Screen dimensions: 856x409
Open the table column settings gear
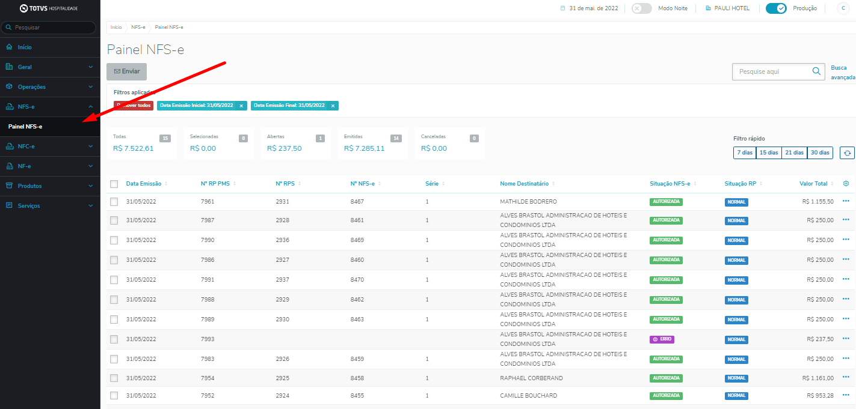click(846, 183)
